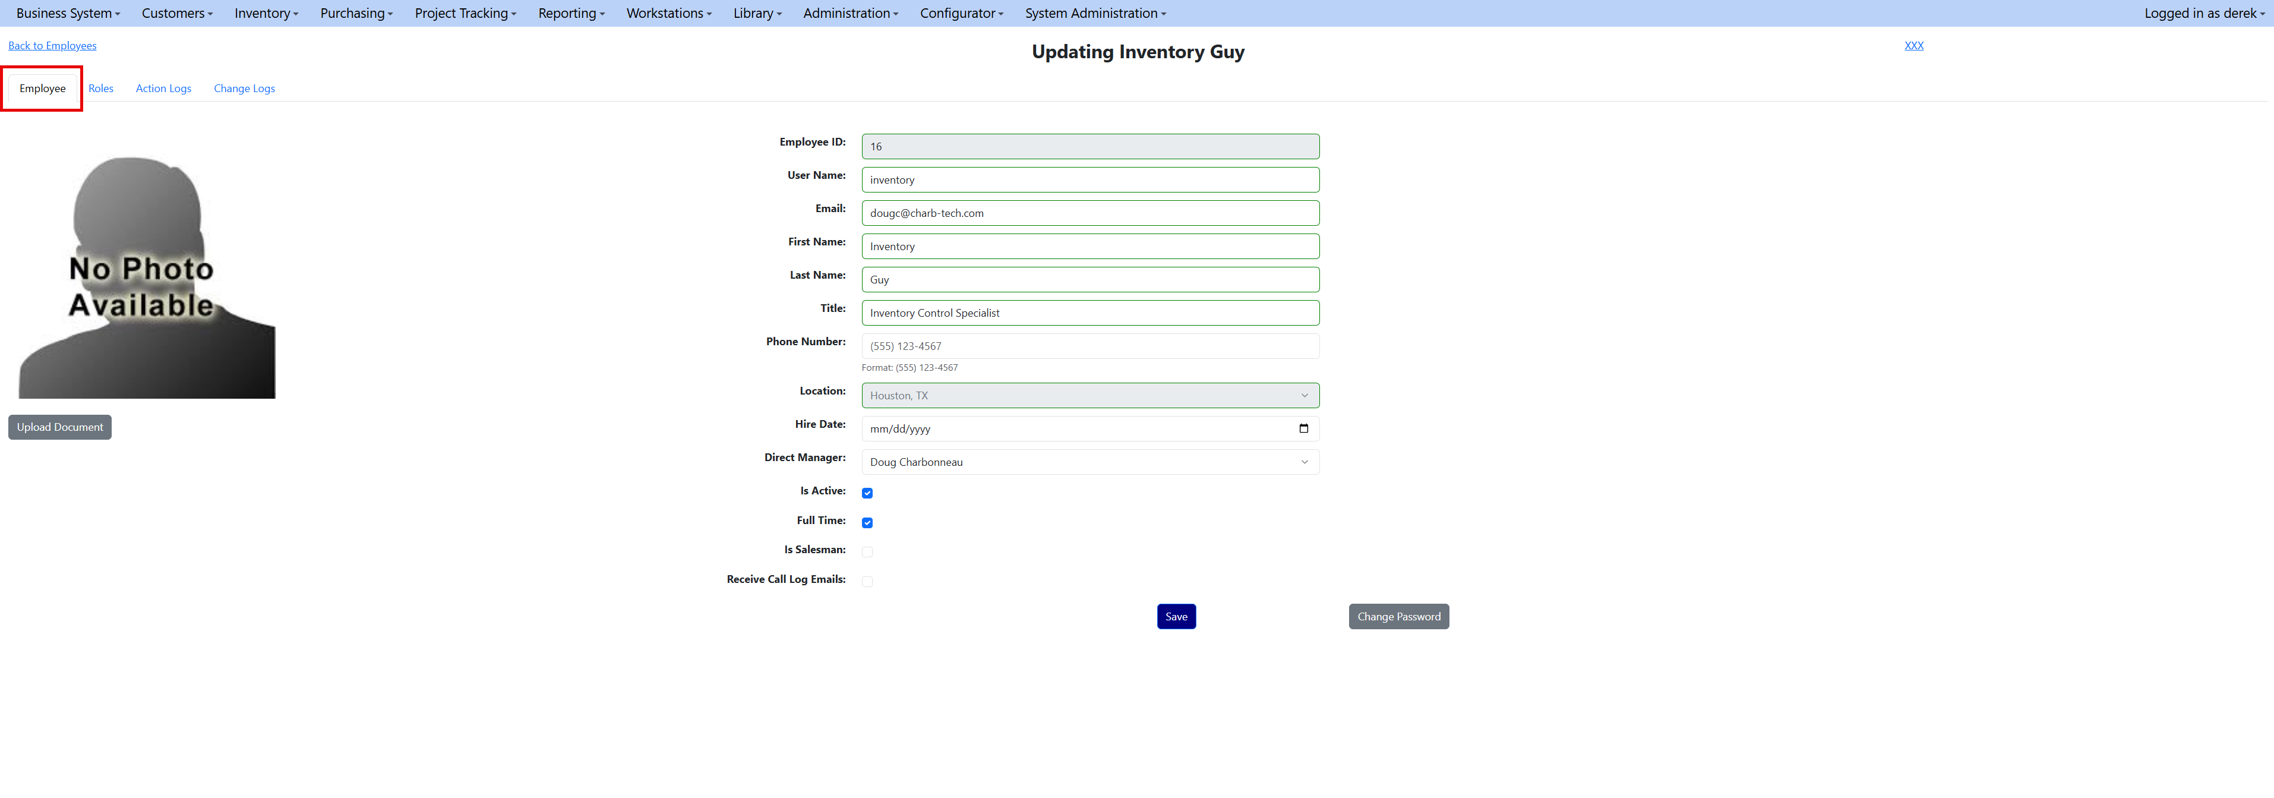Click the Change Password button
2274x798 pixels.
[x=1397, y=617]
